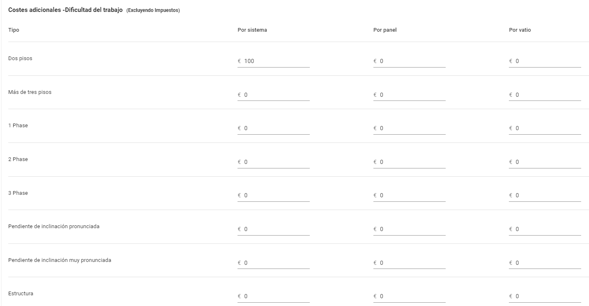Click the Dos pisos per system field showing 100
The width and height of the screenshot is (589, 306).
pos(273,61)
